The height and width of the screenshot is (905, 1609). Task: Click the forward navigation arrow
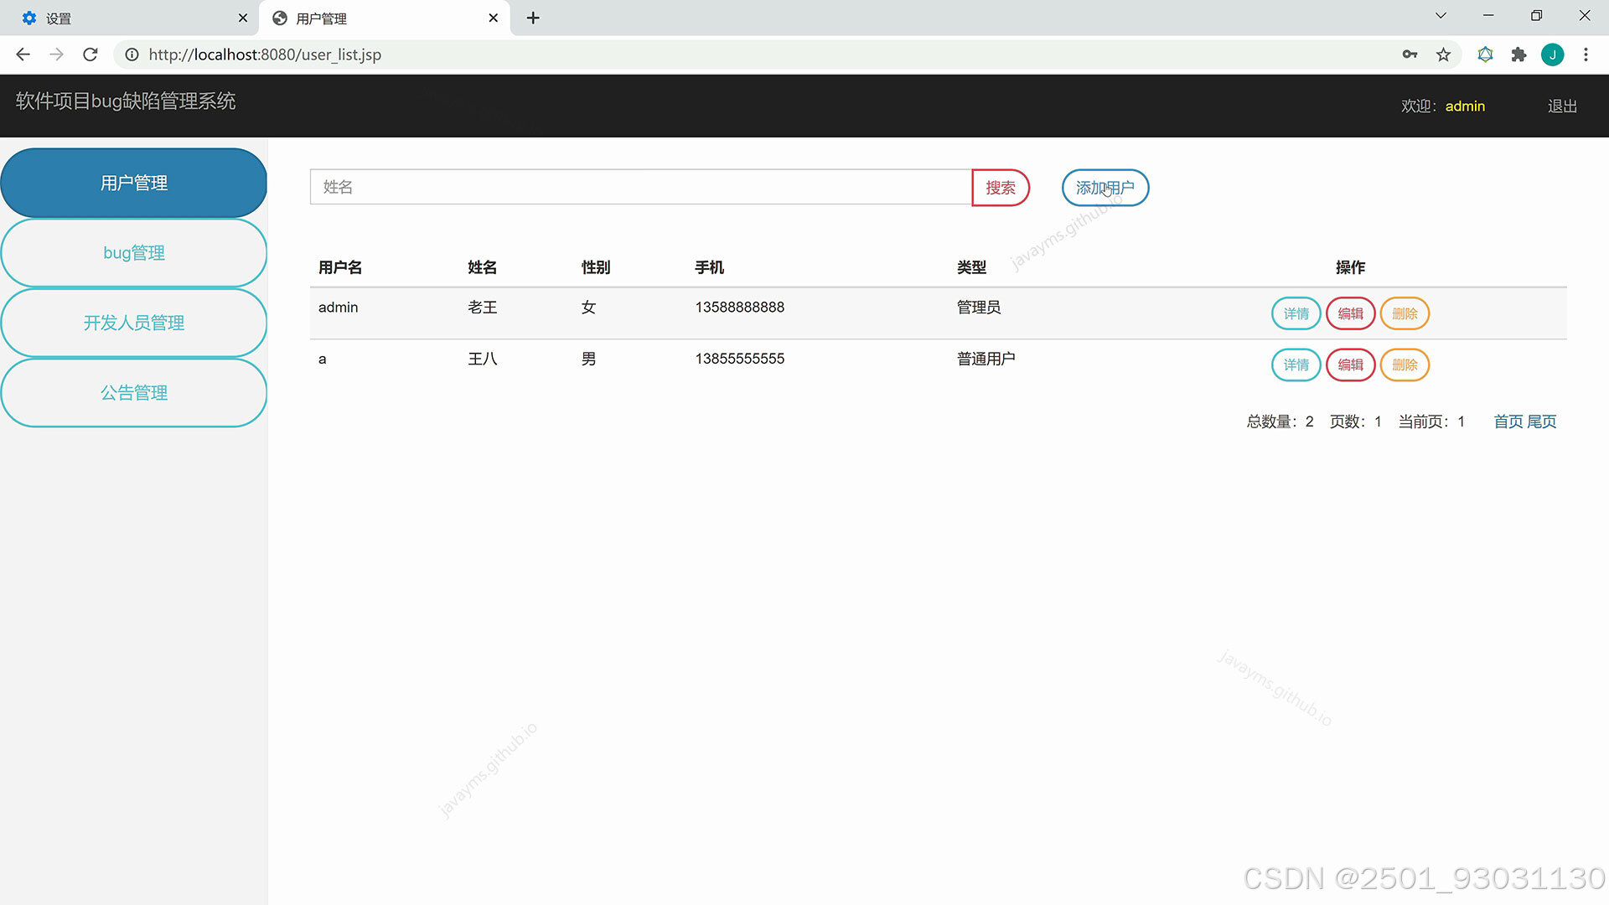56,54
